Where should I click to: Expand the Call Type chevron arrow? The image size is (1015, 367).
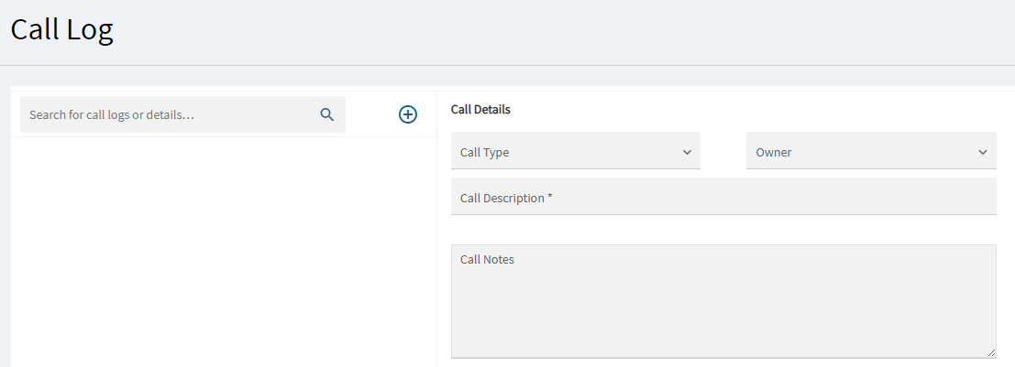[687, 152]
